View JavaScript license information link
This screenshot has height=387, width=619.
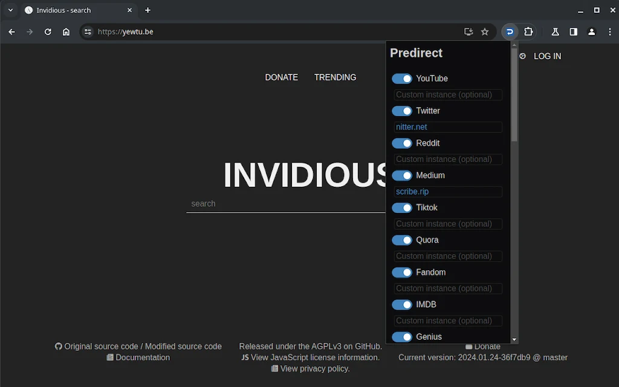point(315,358)
